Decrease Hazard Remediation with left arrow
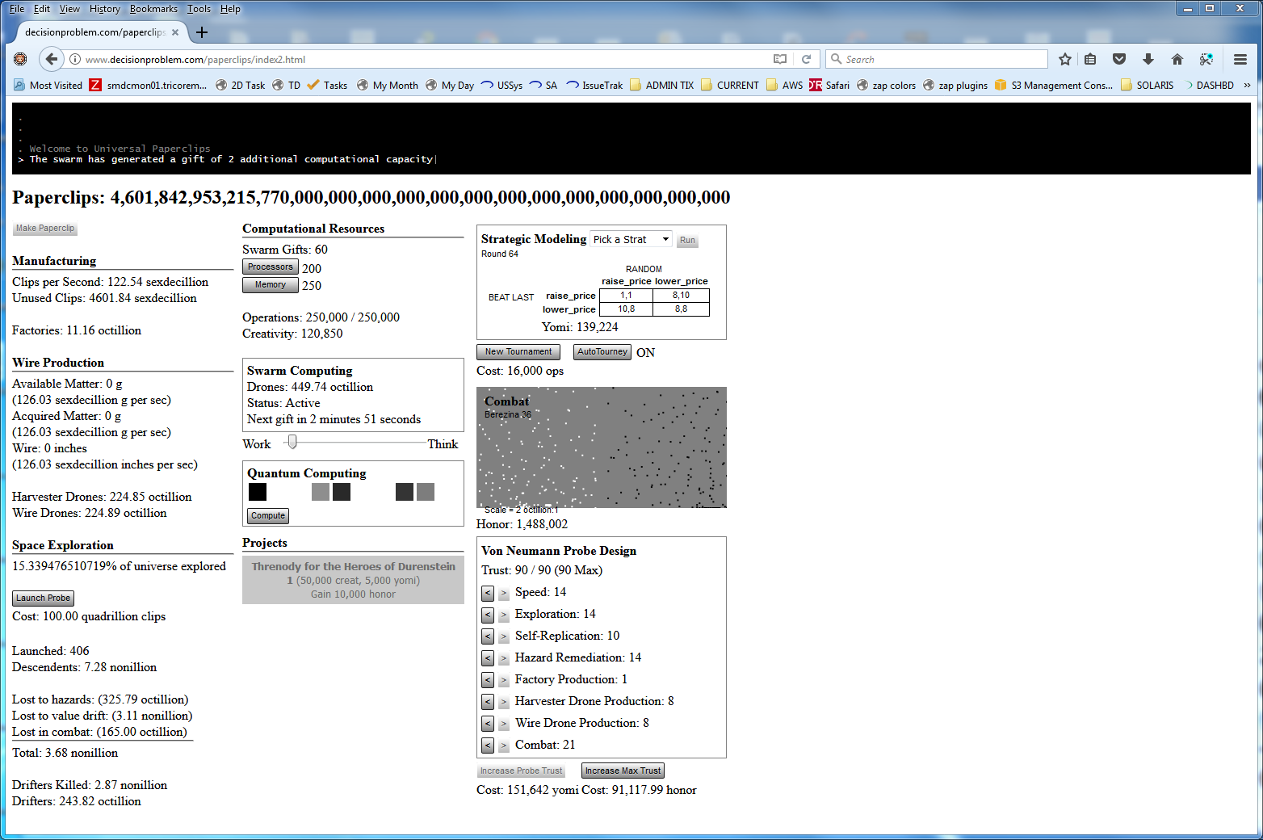Image resolution: width=1263 pixels, height=840 pixels. click(488, 659)
